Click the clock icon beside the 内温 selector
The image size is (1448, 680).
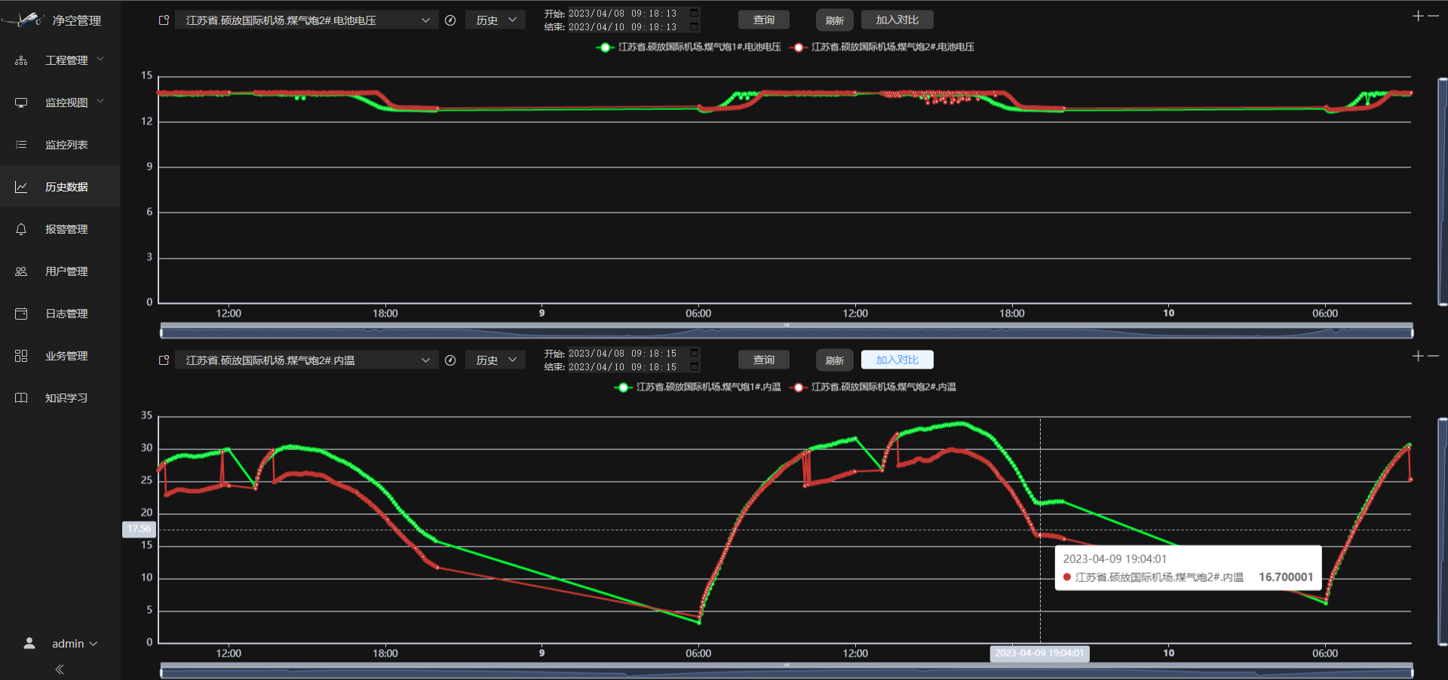[x=450, y=360]
